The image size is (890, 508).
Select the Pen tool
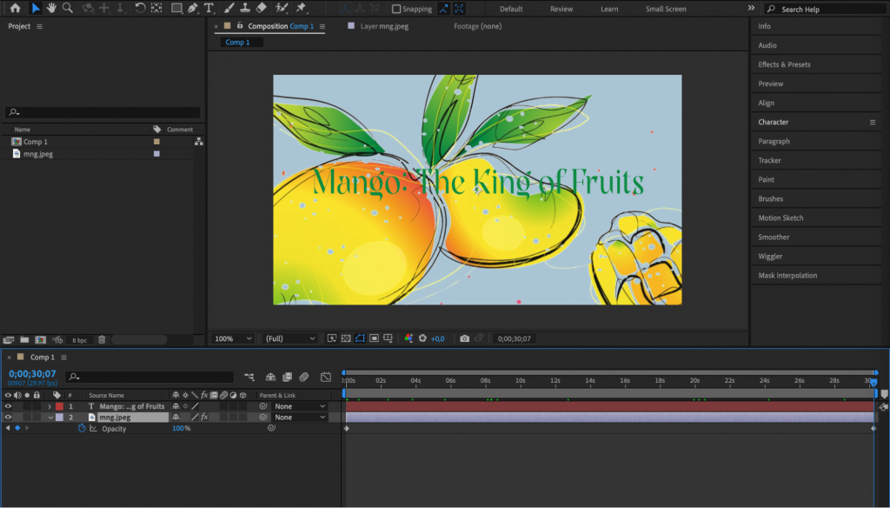pos(193,9)
